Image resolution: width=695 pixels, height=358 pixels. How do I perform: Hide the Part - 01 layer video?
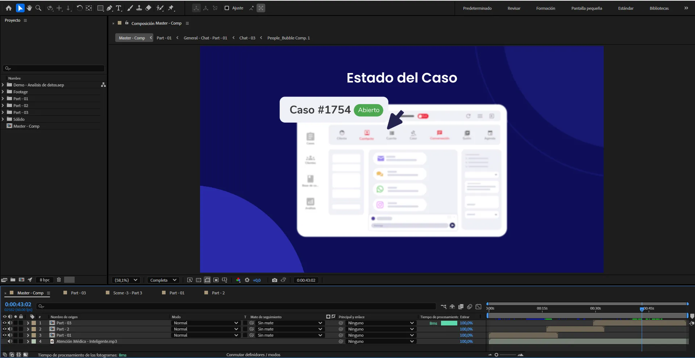(x=5, y=335)
